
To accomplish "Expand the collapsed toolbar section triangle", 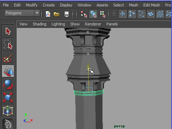I will point(73,14).
